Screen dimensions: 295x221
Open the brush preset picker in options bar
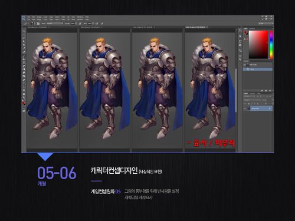click(33, 24)
